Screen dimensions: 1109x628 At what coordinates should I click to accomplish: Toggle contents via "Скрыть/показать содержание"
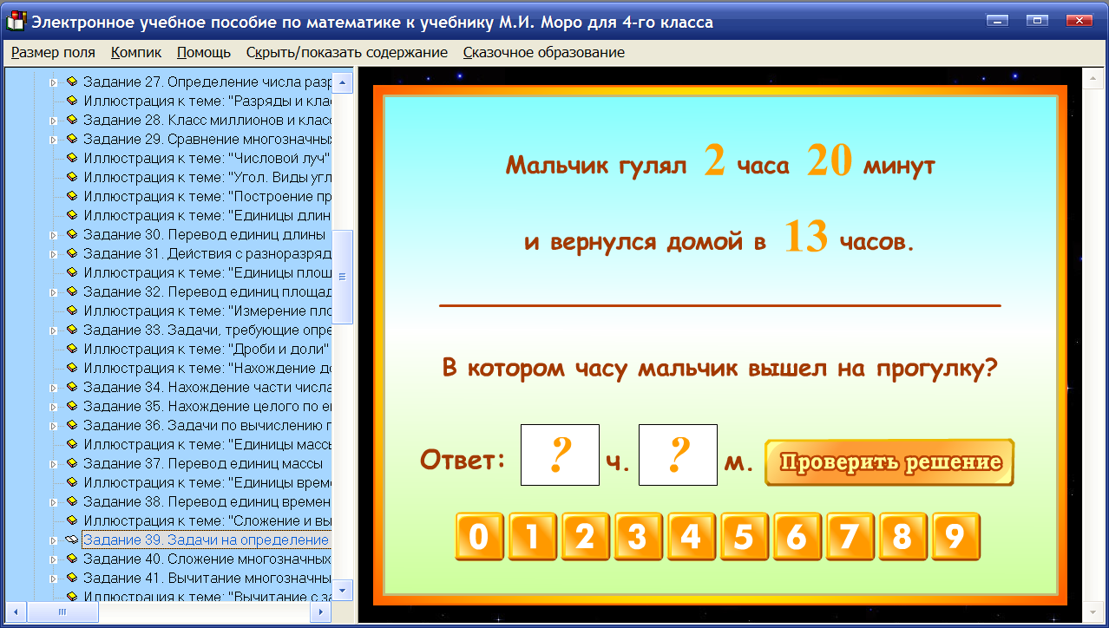click(x=346, y=52)
